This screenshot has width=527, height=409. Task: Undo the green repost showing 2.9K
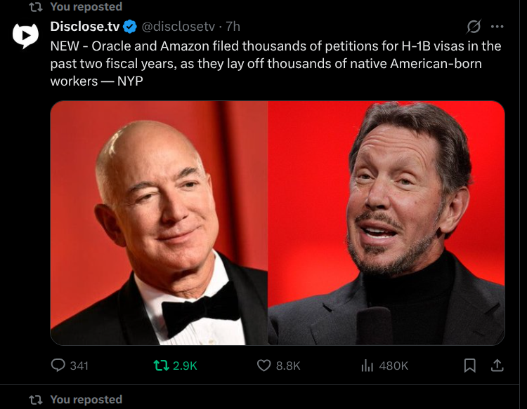[162, 365]
